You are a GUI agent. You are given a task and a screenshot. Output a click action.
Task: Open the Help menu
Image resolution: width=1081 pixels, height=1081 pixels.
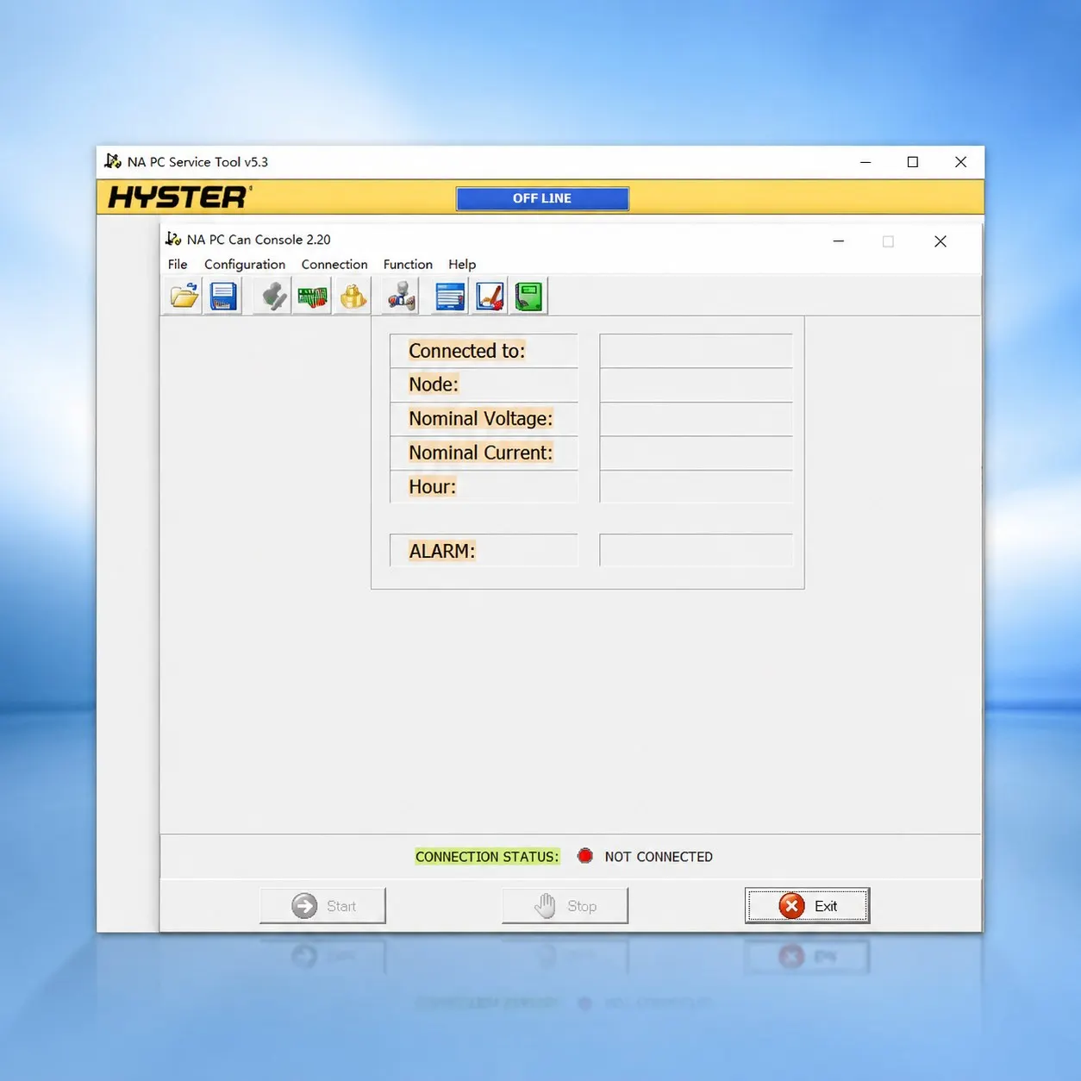(x=462, y=265)
